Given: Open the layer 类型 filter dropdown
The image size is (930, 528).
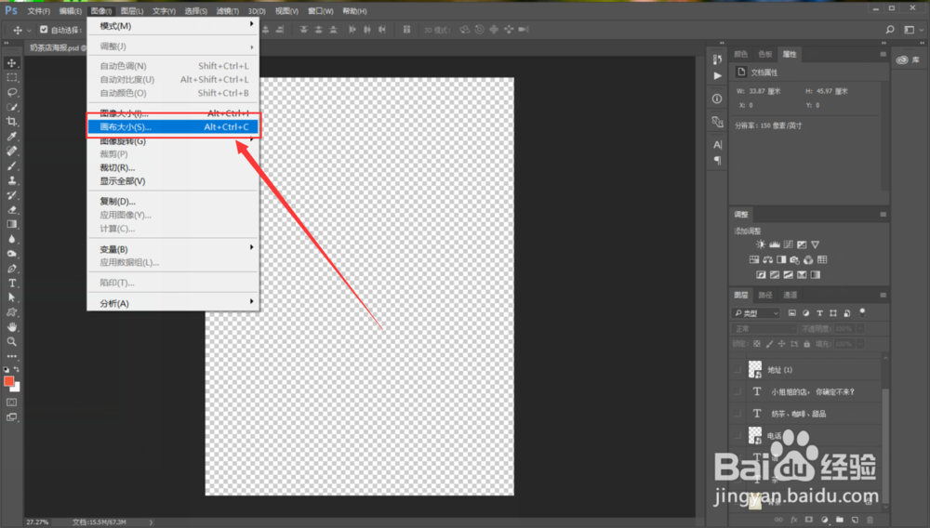Looking at the screenshot, I should pos(756,313).
